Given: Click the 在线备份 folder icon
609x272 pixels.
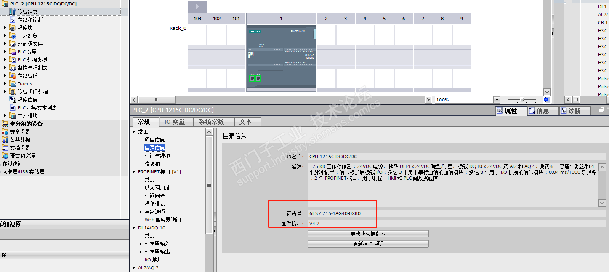Looking at the screenshot, I should click(x=13, y=76).
